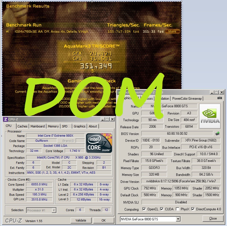Minimize the GPU-Z window

[211, 92]
